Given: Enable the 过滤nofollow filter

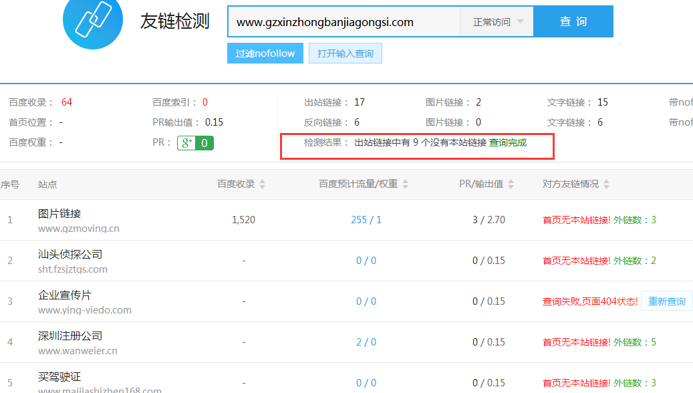Looking at the screenshot, I should coord(265,52).
